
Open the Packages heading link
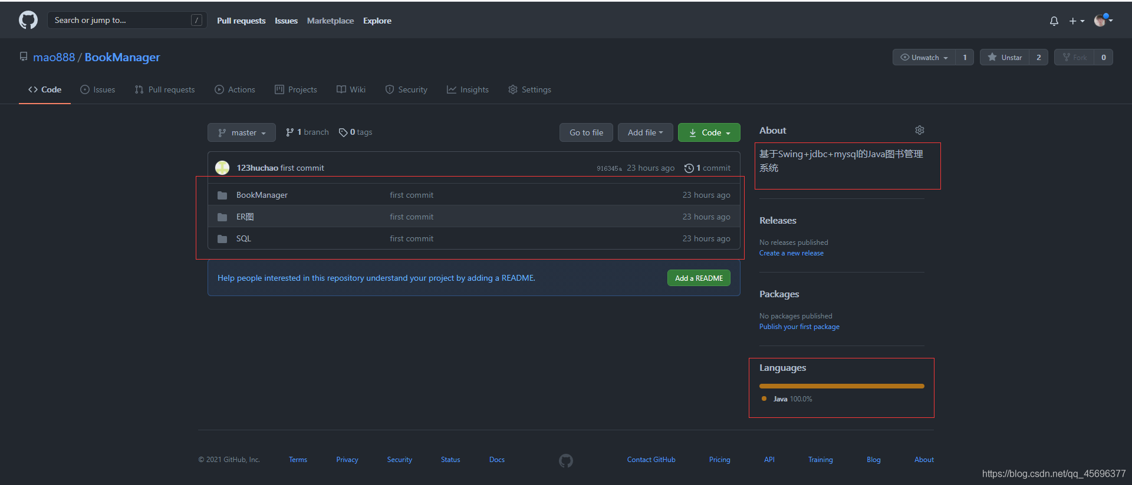coord(779,294)
